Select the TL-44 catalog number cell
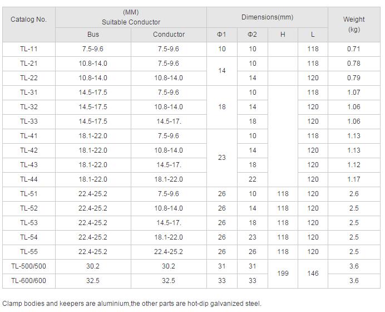 (x=29, y=179)
